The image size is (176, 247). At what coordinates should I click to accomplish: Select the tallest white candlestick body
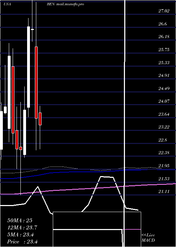(29, 67)
